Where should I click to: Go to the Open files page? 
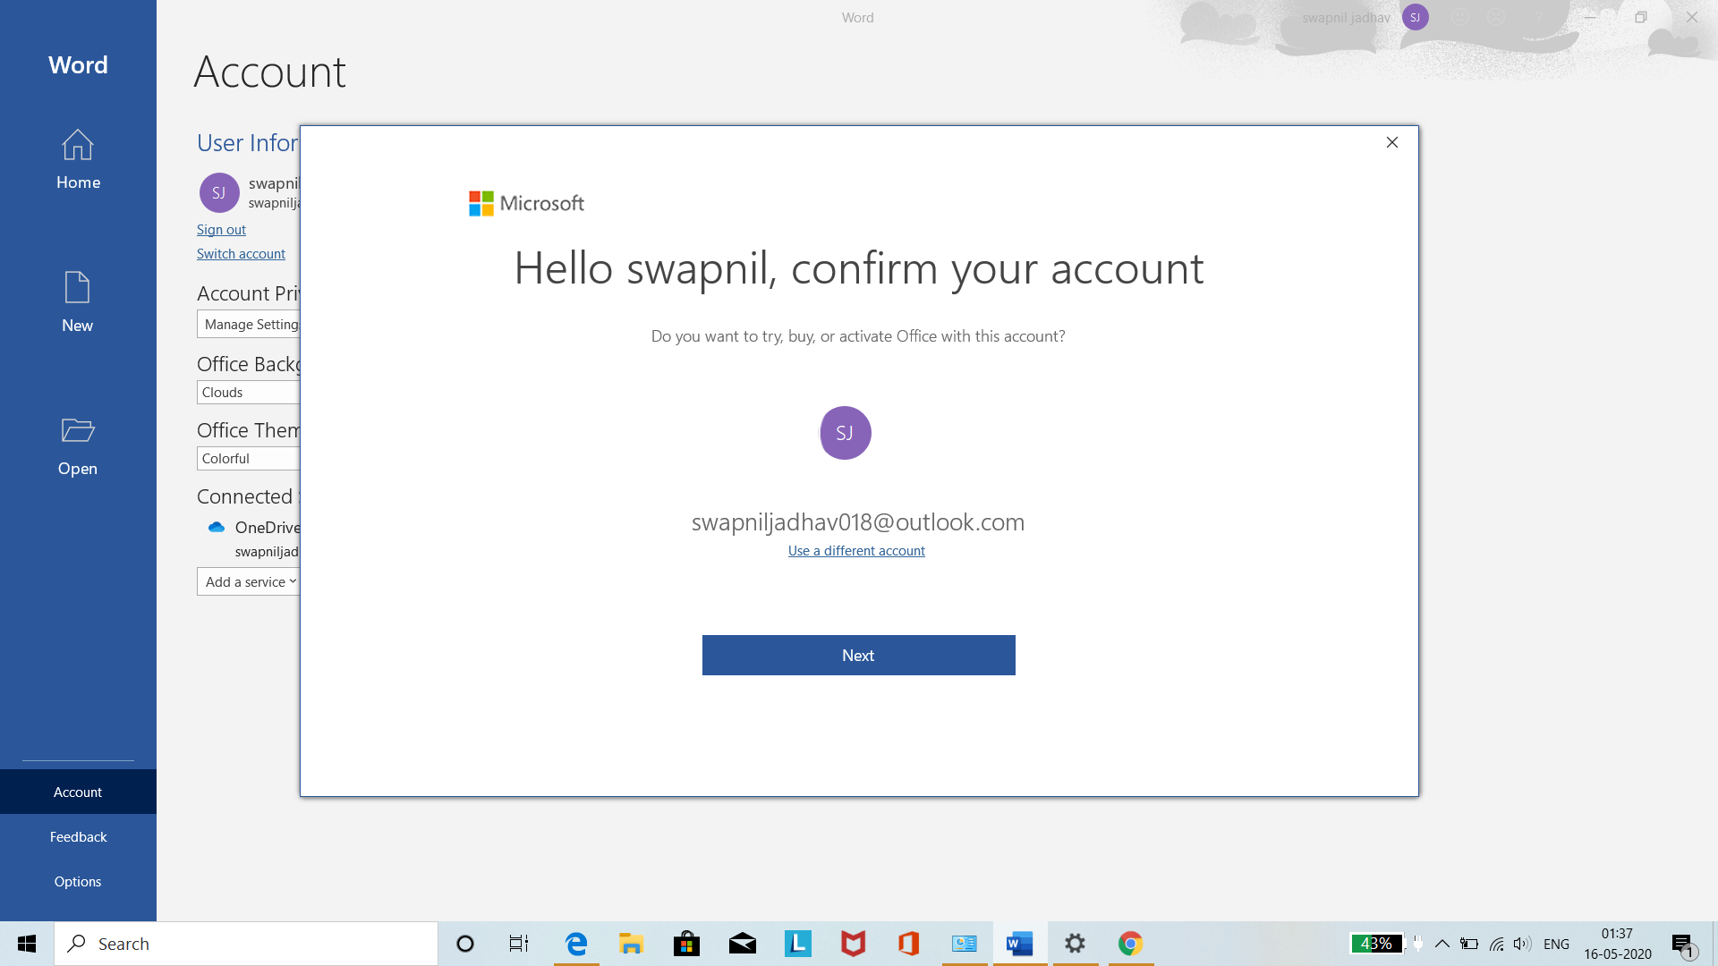(x=78, y=445)
